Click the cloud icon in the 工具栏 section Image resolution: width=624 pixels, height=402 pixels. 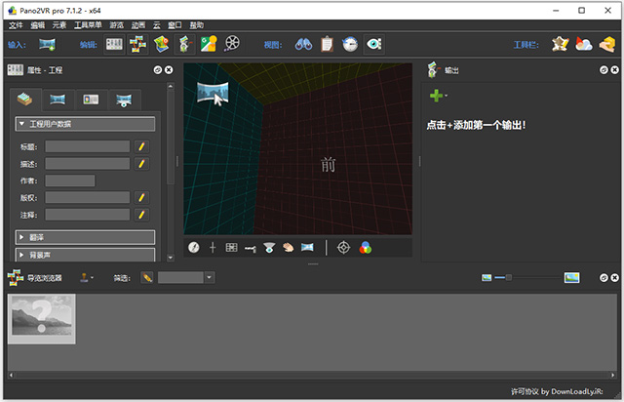[x=583, y=44]
